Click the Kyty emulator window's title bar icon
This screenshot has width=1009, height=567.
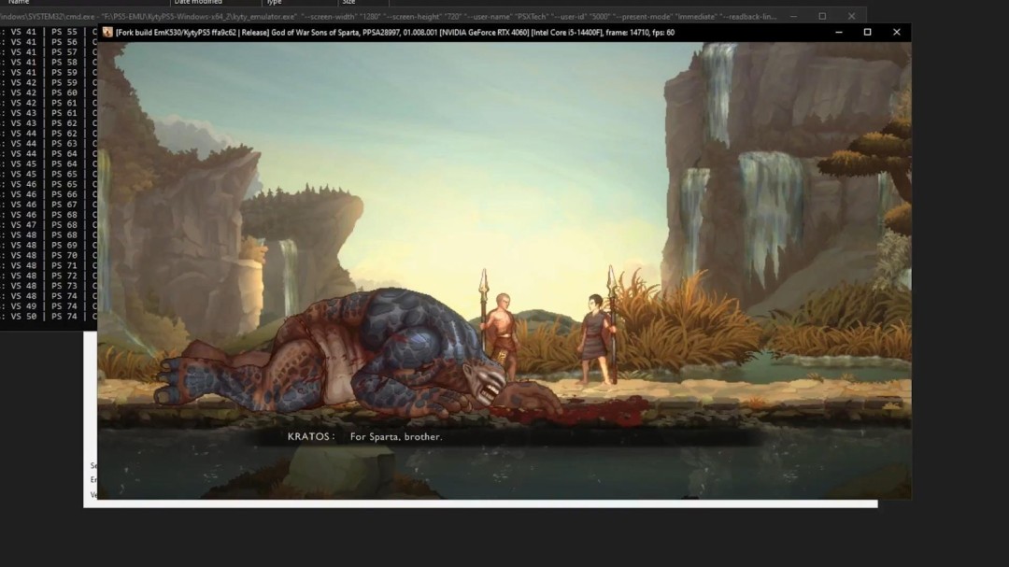point(107,32)
